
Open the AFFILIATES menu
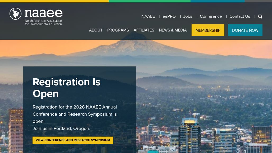[x=144, y=30]
